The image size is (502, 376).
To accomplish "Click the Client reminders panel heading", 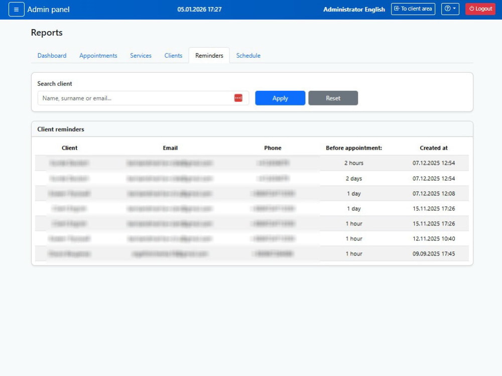I will (61, 129).
